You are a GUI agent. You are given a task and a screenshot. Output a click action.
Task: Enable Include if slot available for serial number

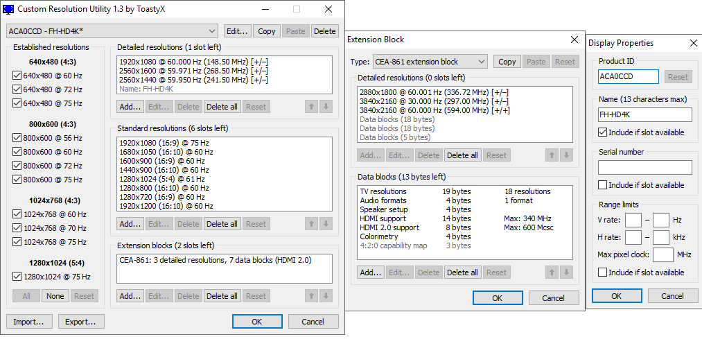[x=603, y=185]
